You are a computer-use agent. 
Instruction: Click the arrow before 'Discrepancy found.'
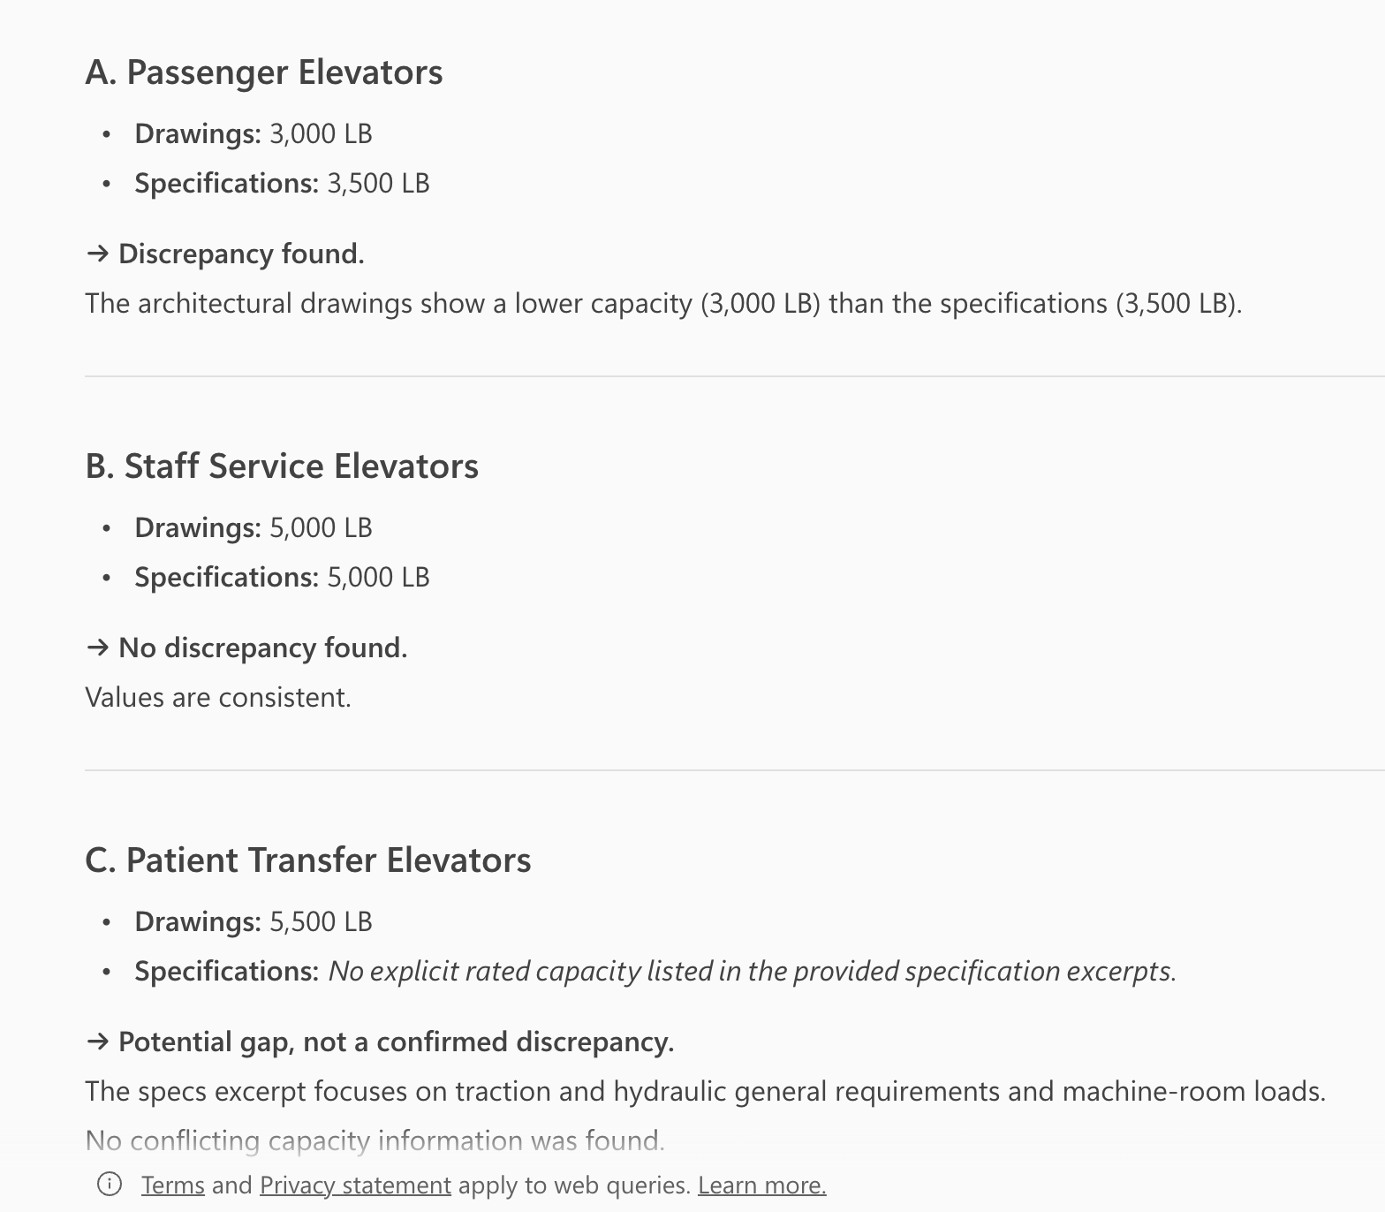[x=97, y=254]
